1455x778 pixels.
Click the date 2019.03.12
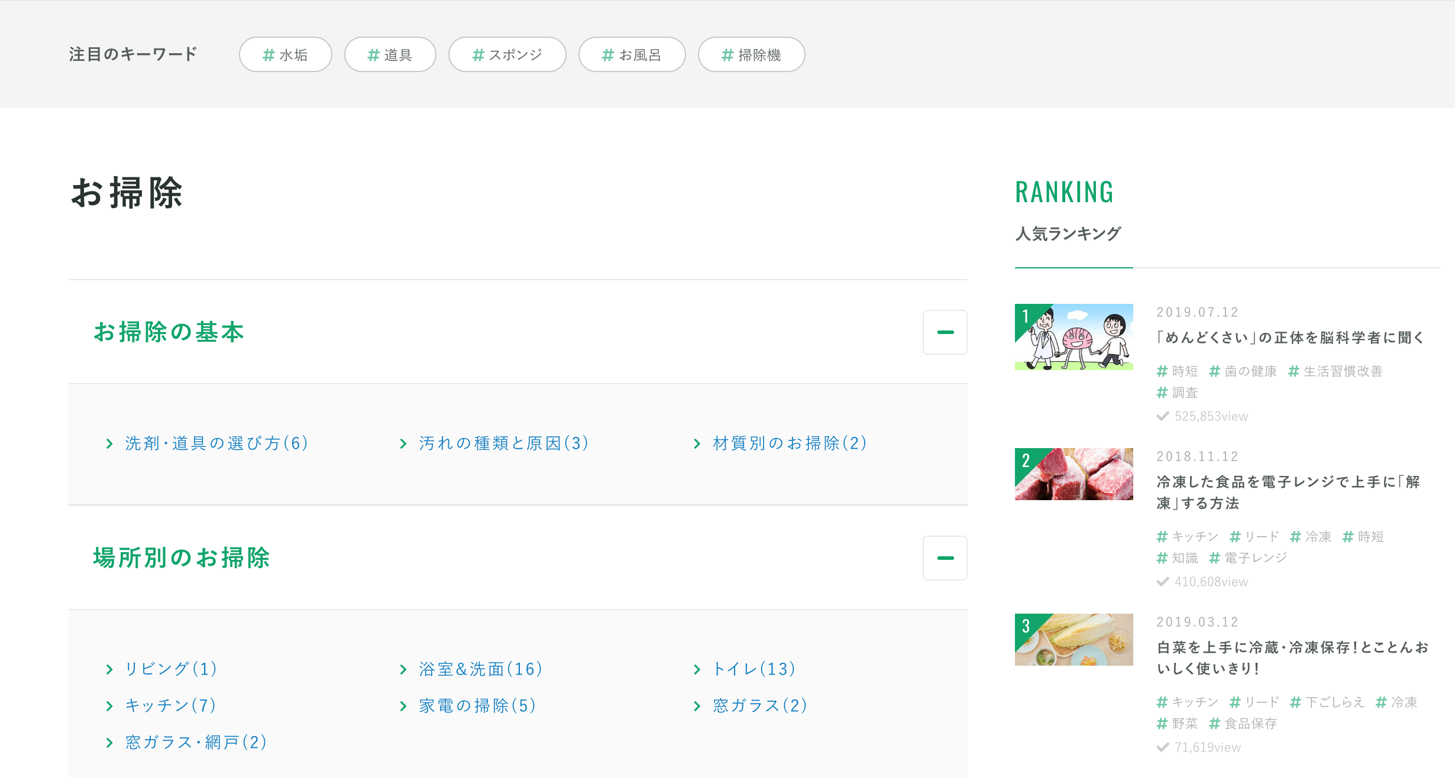(1197, 622)
